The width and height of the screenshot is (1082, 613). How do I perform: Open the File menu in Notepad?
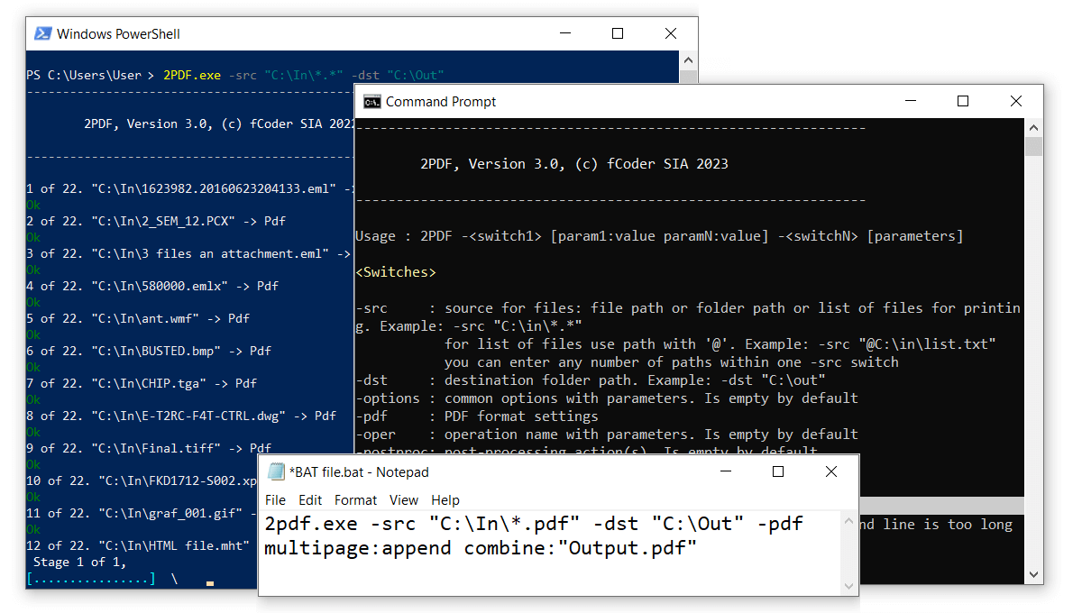[275, 499]
